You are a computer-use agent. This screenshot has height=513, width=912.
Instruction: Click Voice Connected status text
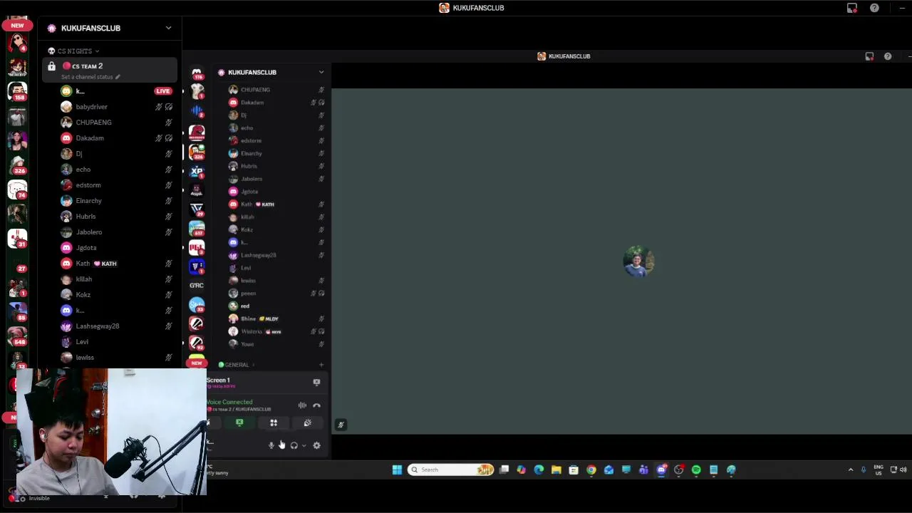(x=229, y=402)
